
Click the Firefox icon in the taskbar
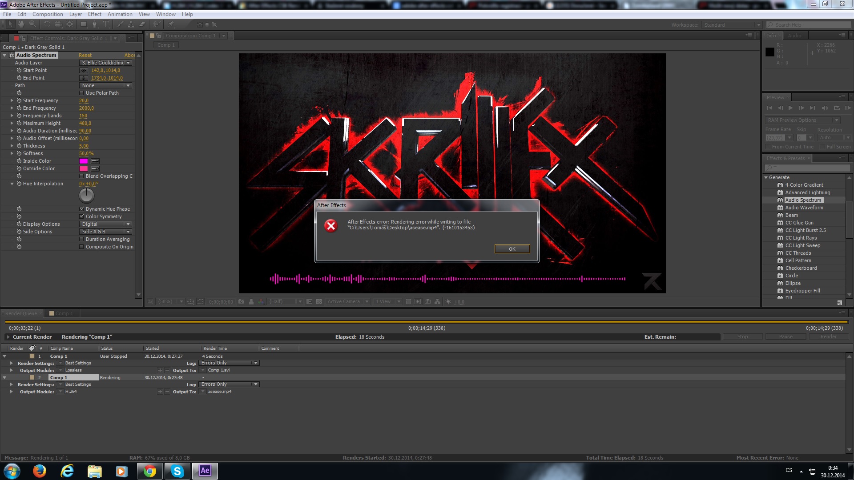tap(40, 471)
